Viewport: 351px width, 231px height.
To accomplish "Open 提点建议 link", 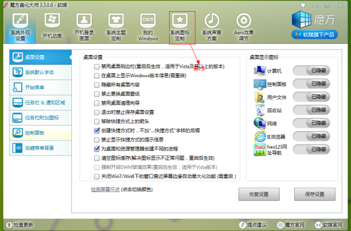I will coord(253,225).
